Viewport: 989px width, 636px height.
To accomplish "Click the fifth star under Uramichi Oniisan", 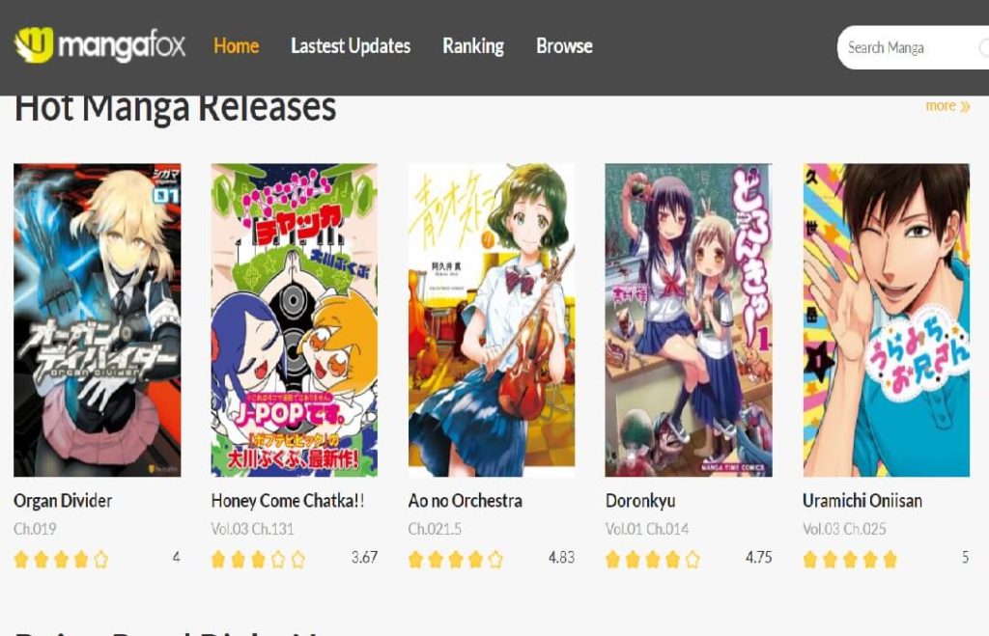I will (x=890, y=559).
